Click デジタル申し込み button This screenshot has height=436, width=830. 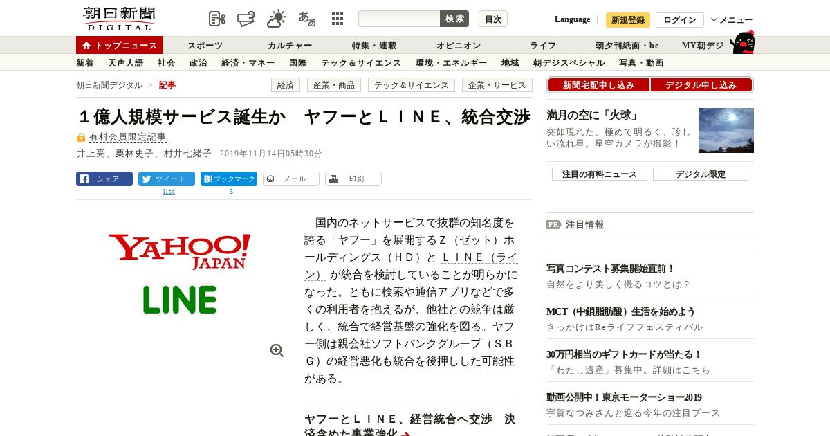tap(701, 85)
